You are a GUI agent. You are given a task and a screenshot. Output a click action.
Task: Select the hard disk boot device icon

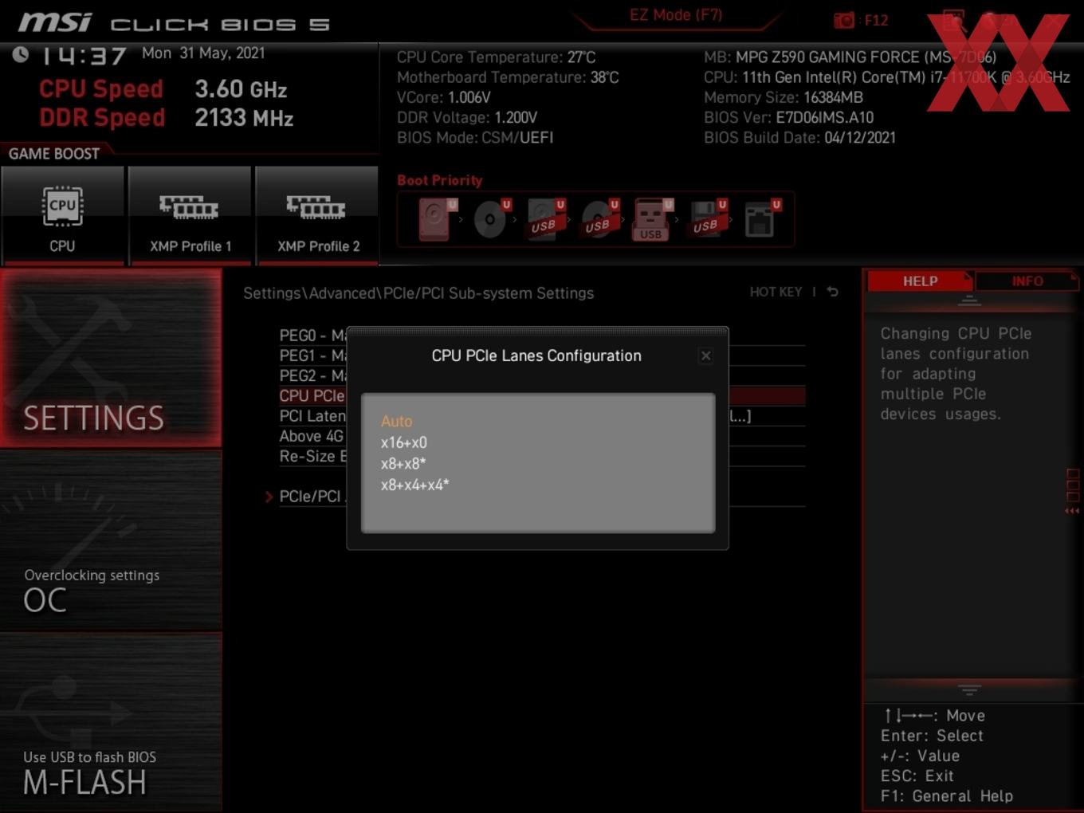(x=436, y=219)
